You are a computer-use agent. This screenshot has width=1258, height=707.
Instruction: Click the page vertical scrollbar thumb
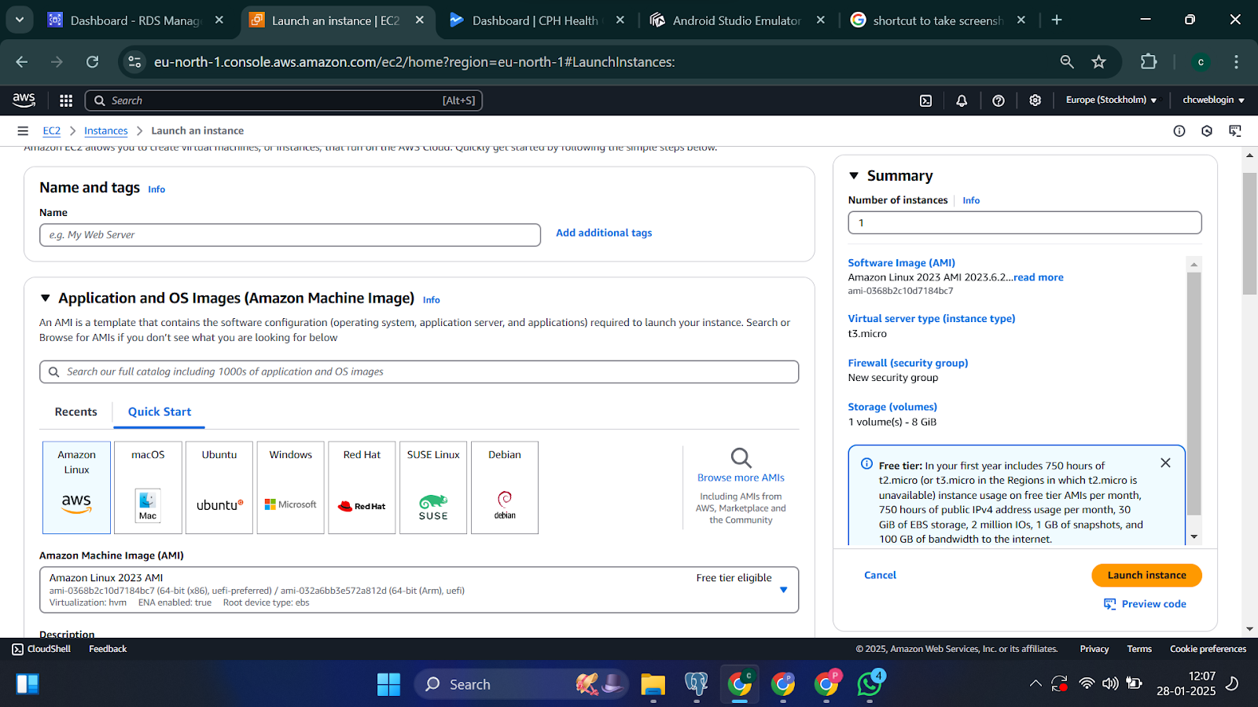[1249, 233]
